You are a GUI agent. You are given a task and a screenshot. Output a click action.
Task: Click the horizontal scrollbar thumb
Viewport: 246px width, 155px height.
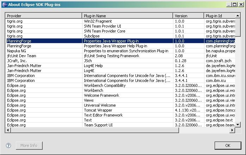(x=95, y=130)
